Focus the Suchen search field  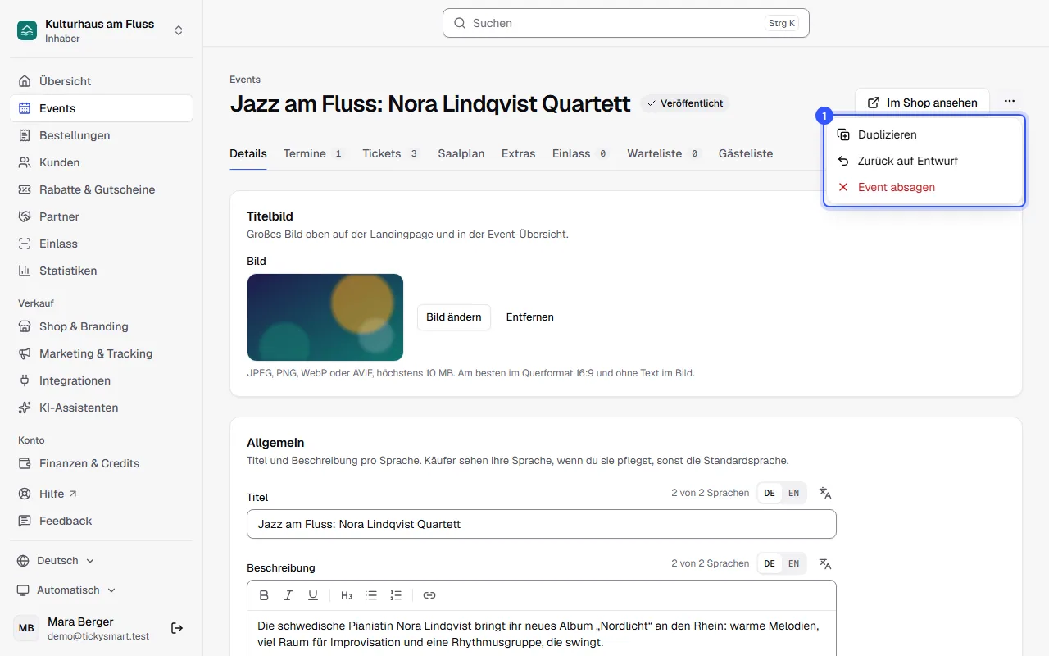tap(626, 23)
